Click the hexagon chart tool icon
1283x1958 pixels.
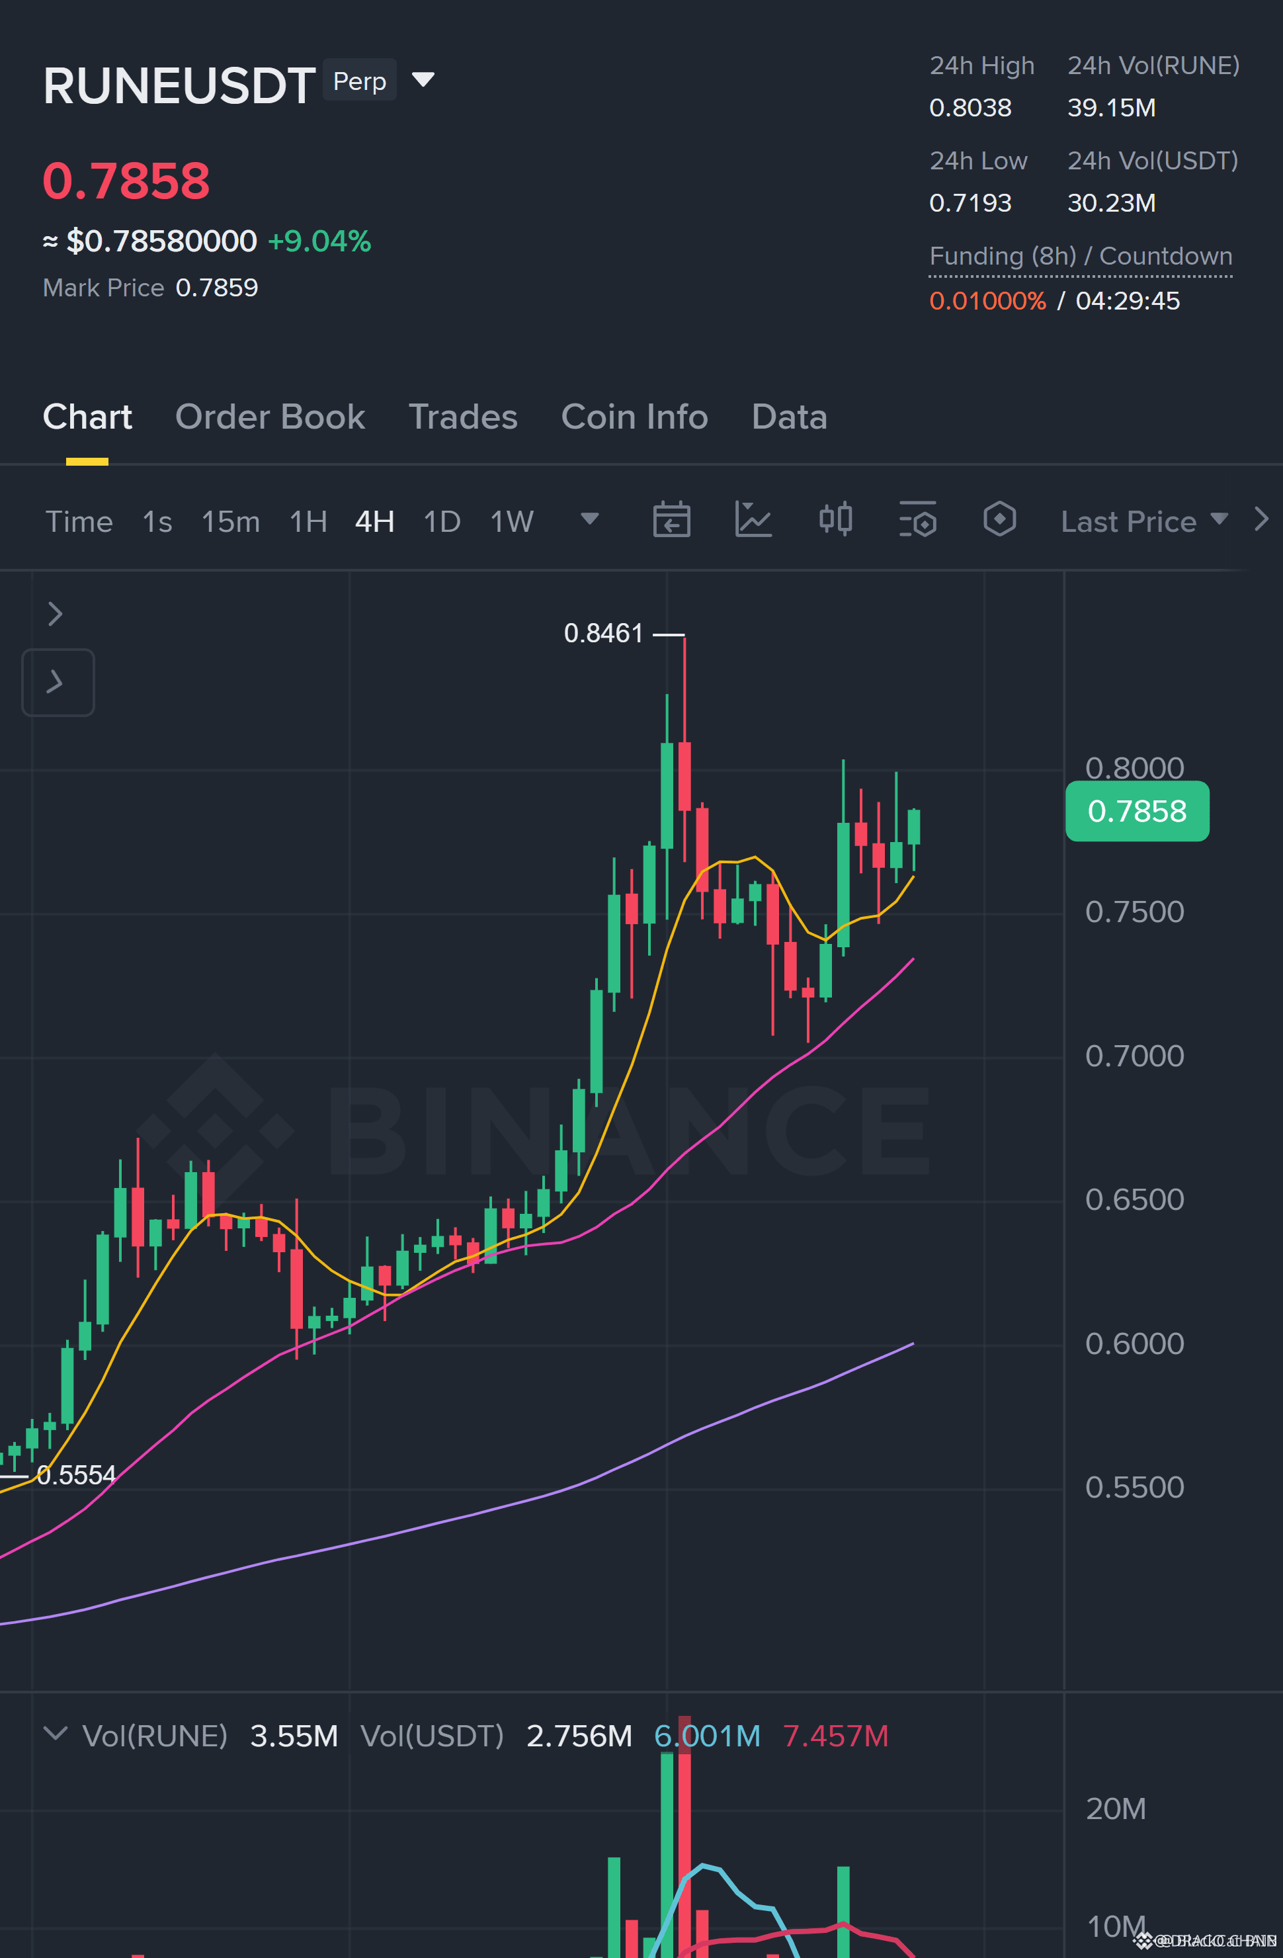click(999, 519)
